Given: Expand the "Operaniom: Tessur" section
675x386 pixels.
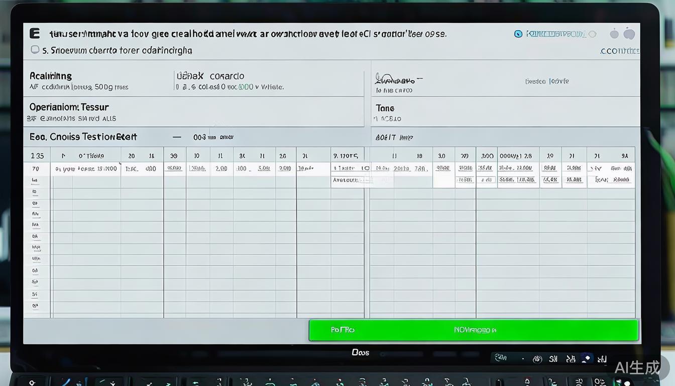Looking at the screenshot, I should coord(69,107).
